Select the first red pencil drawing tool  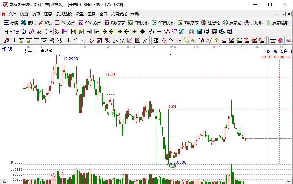[6, 40]
